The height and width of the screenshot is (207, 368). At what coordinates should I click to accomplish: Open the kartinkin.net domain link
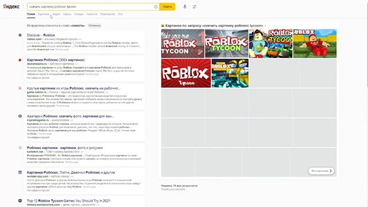click(x=35, y=152)
